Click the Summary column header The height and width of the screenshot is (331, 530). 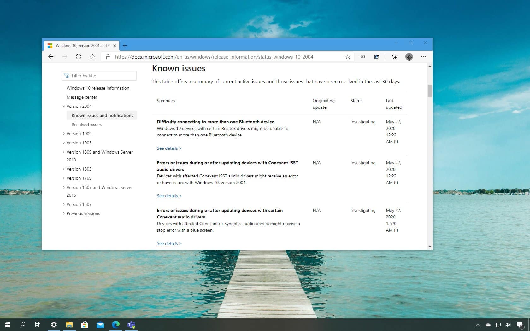(166, 101)
